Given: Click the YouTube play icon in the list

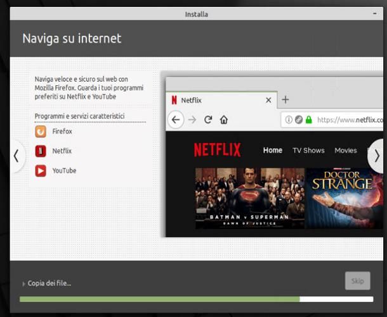Looking at the screenshot, I should point(41,171).
